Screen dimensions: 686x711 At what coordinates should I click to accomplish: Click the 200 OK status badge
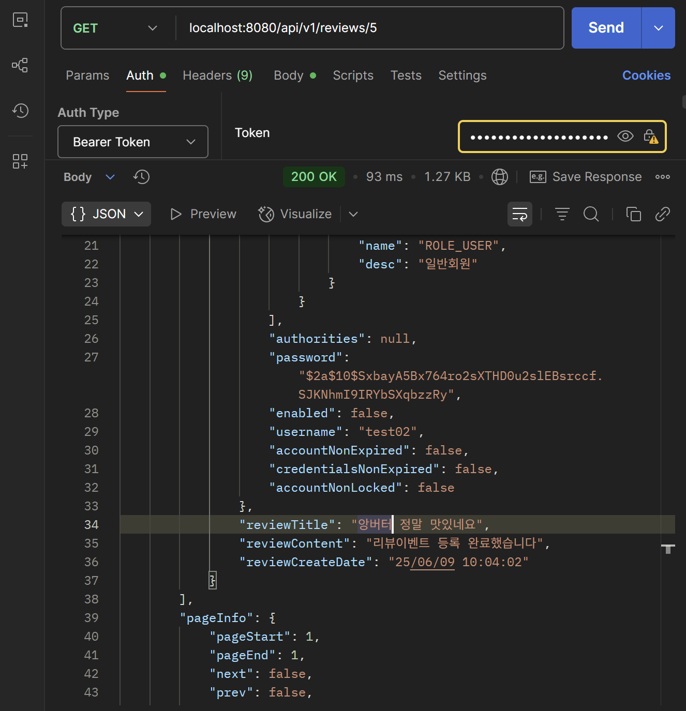tap(314, 177)
